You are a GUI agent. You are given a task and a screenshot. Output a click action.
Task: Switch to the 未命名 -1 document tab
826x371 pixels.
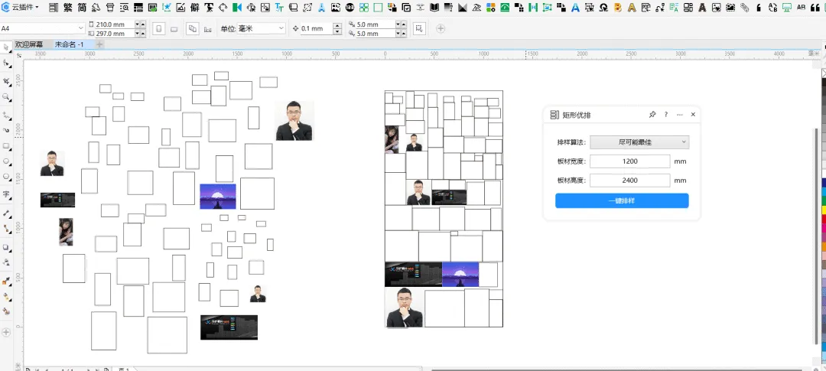tap(69, 45)
